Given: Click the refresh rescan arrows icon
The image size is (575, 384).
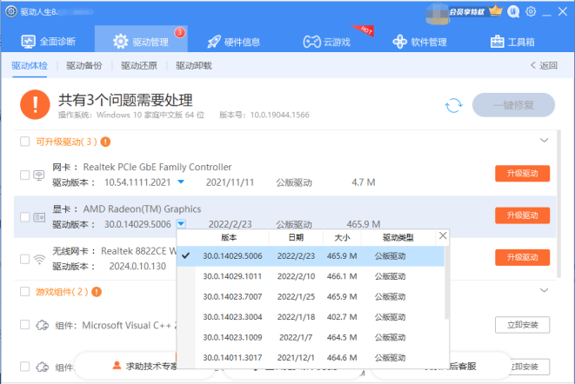Looking at the screenshot, I should coord(453,105).
